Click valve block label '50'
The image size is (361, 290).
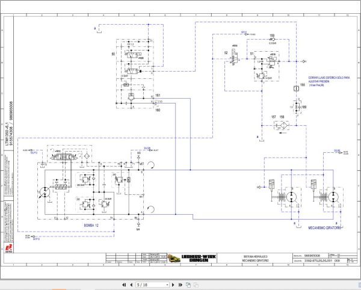click(113, 54)
